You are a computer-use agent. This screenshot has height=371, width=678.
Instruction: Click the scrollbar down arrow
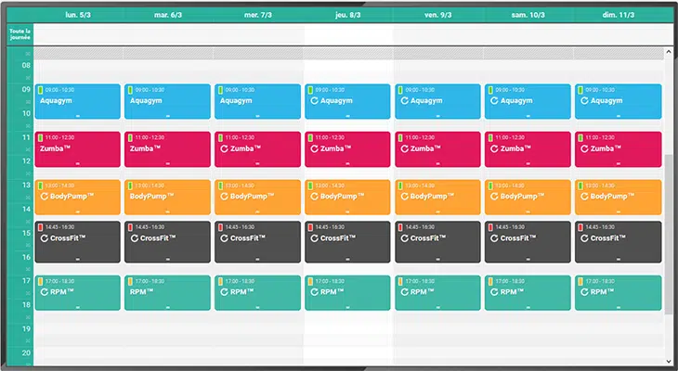pyautogui.click(x=669, y=361)
